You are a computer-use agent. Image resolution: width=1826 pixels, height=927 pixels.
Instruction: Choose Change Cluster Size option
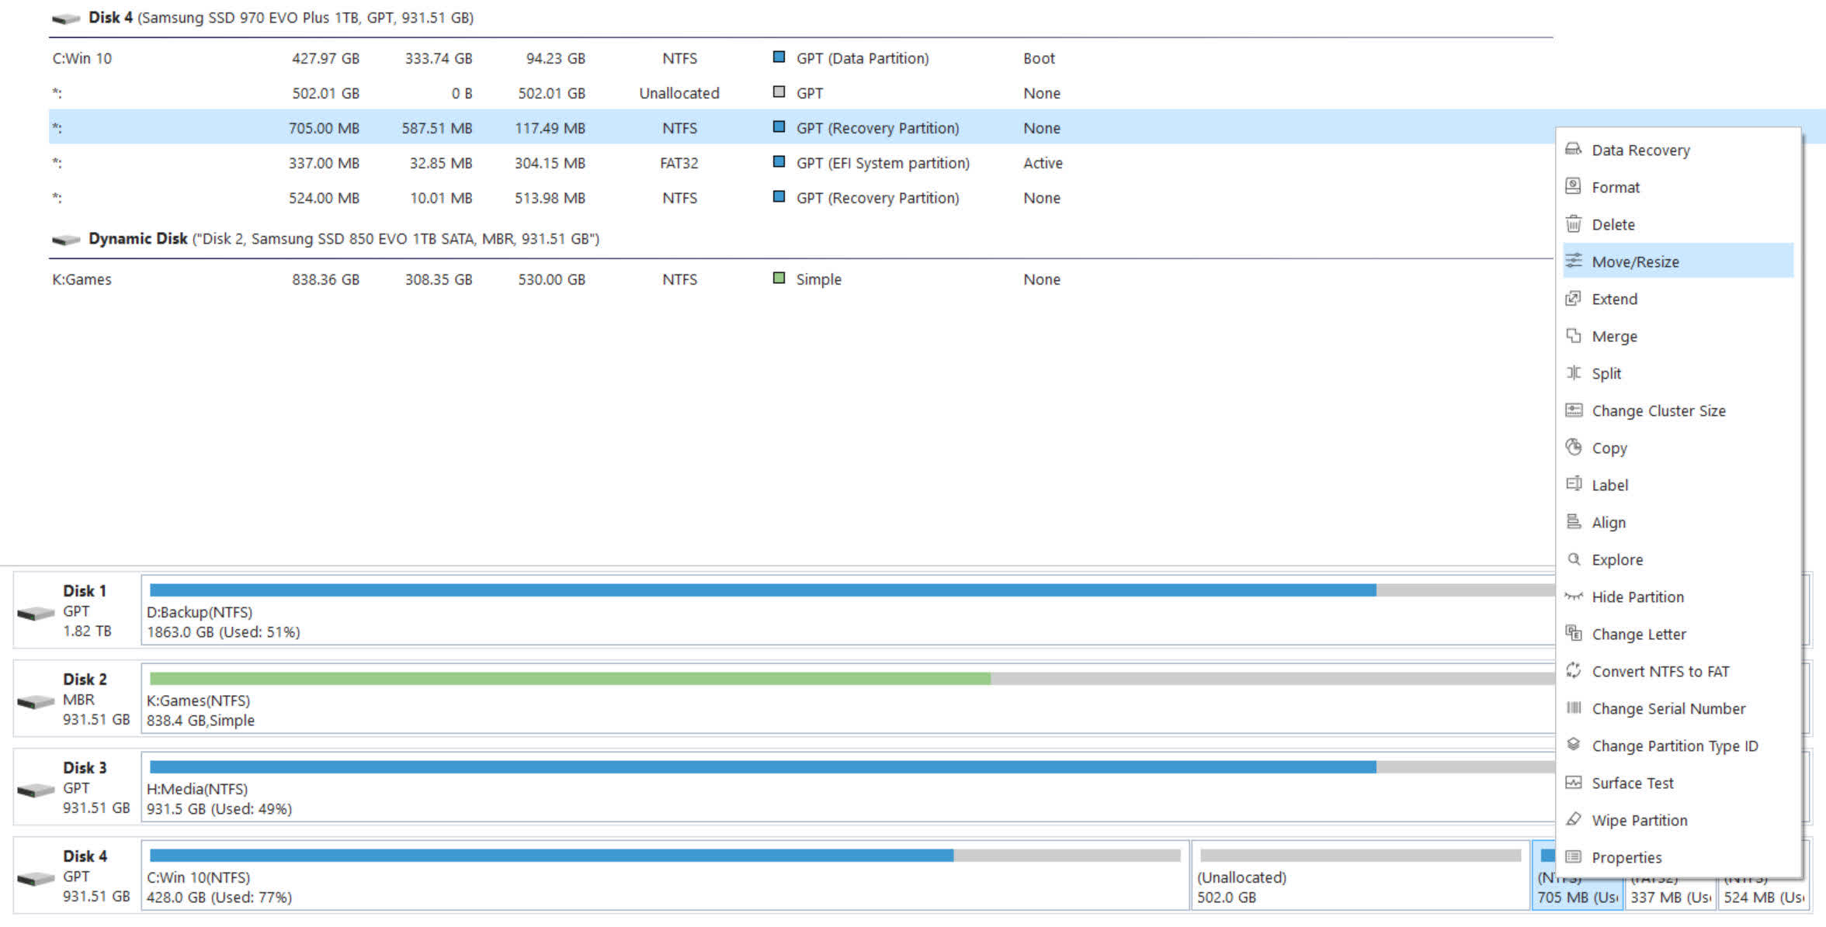coord(1658,410)
